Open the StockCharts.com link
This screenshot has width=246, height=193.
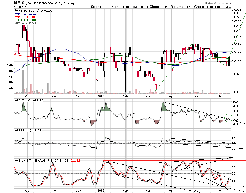point(219,3)
